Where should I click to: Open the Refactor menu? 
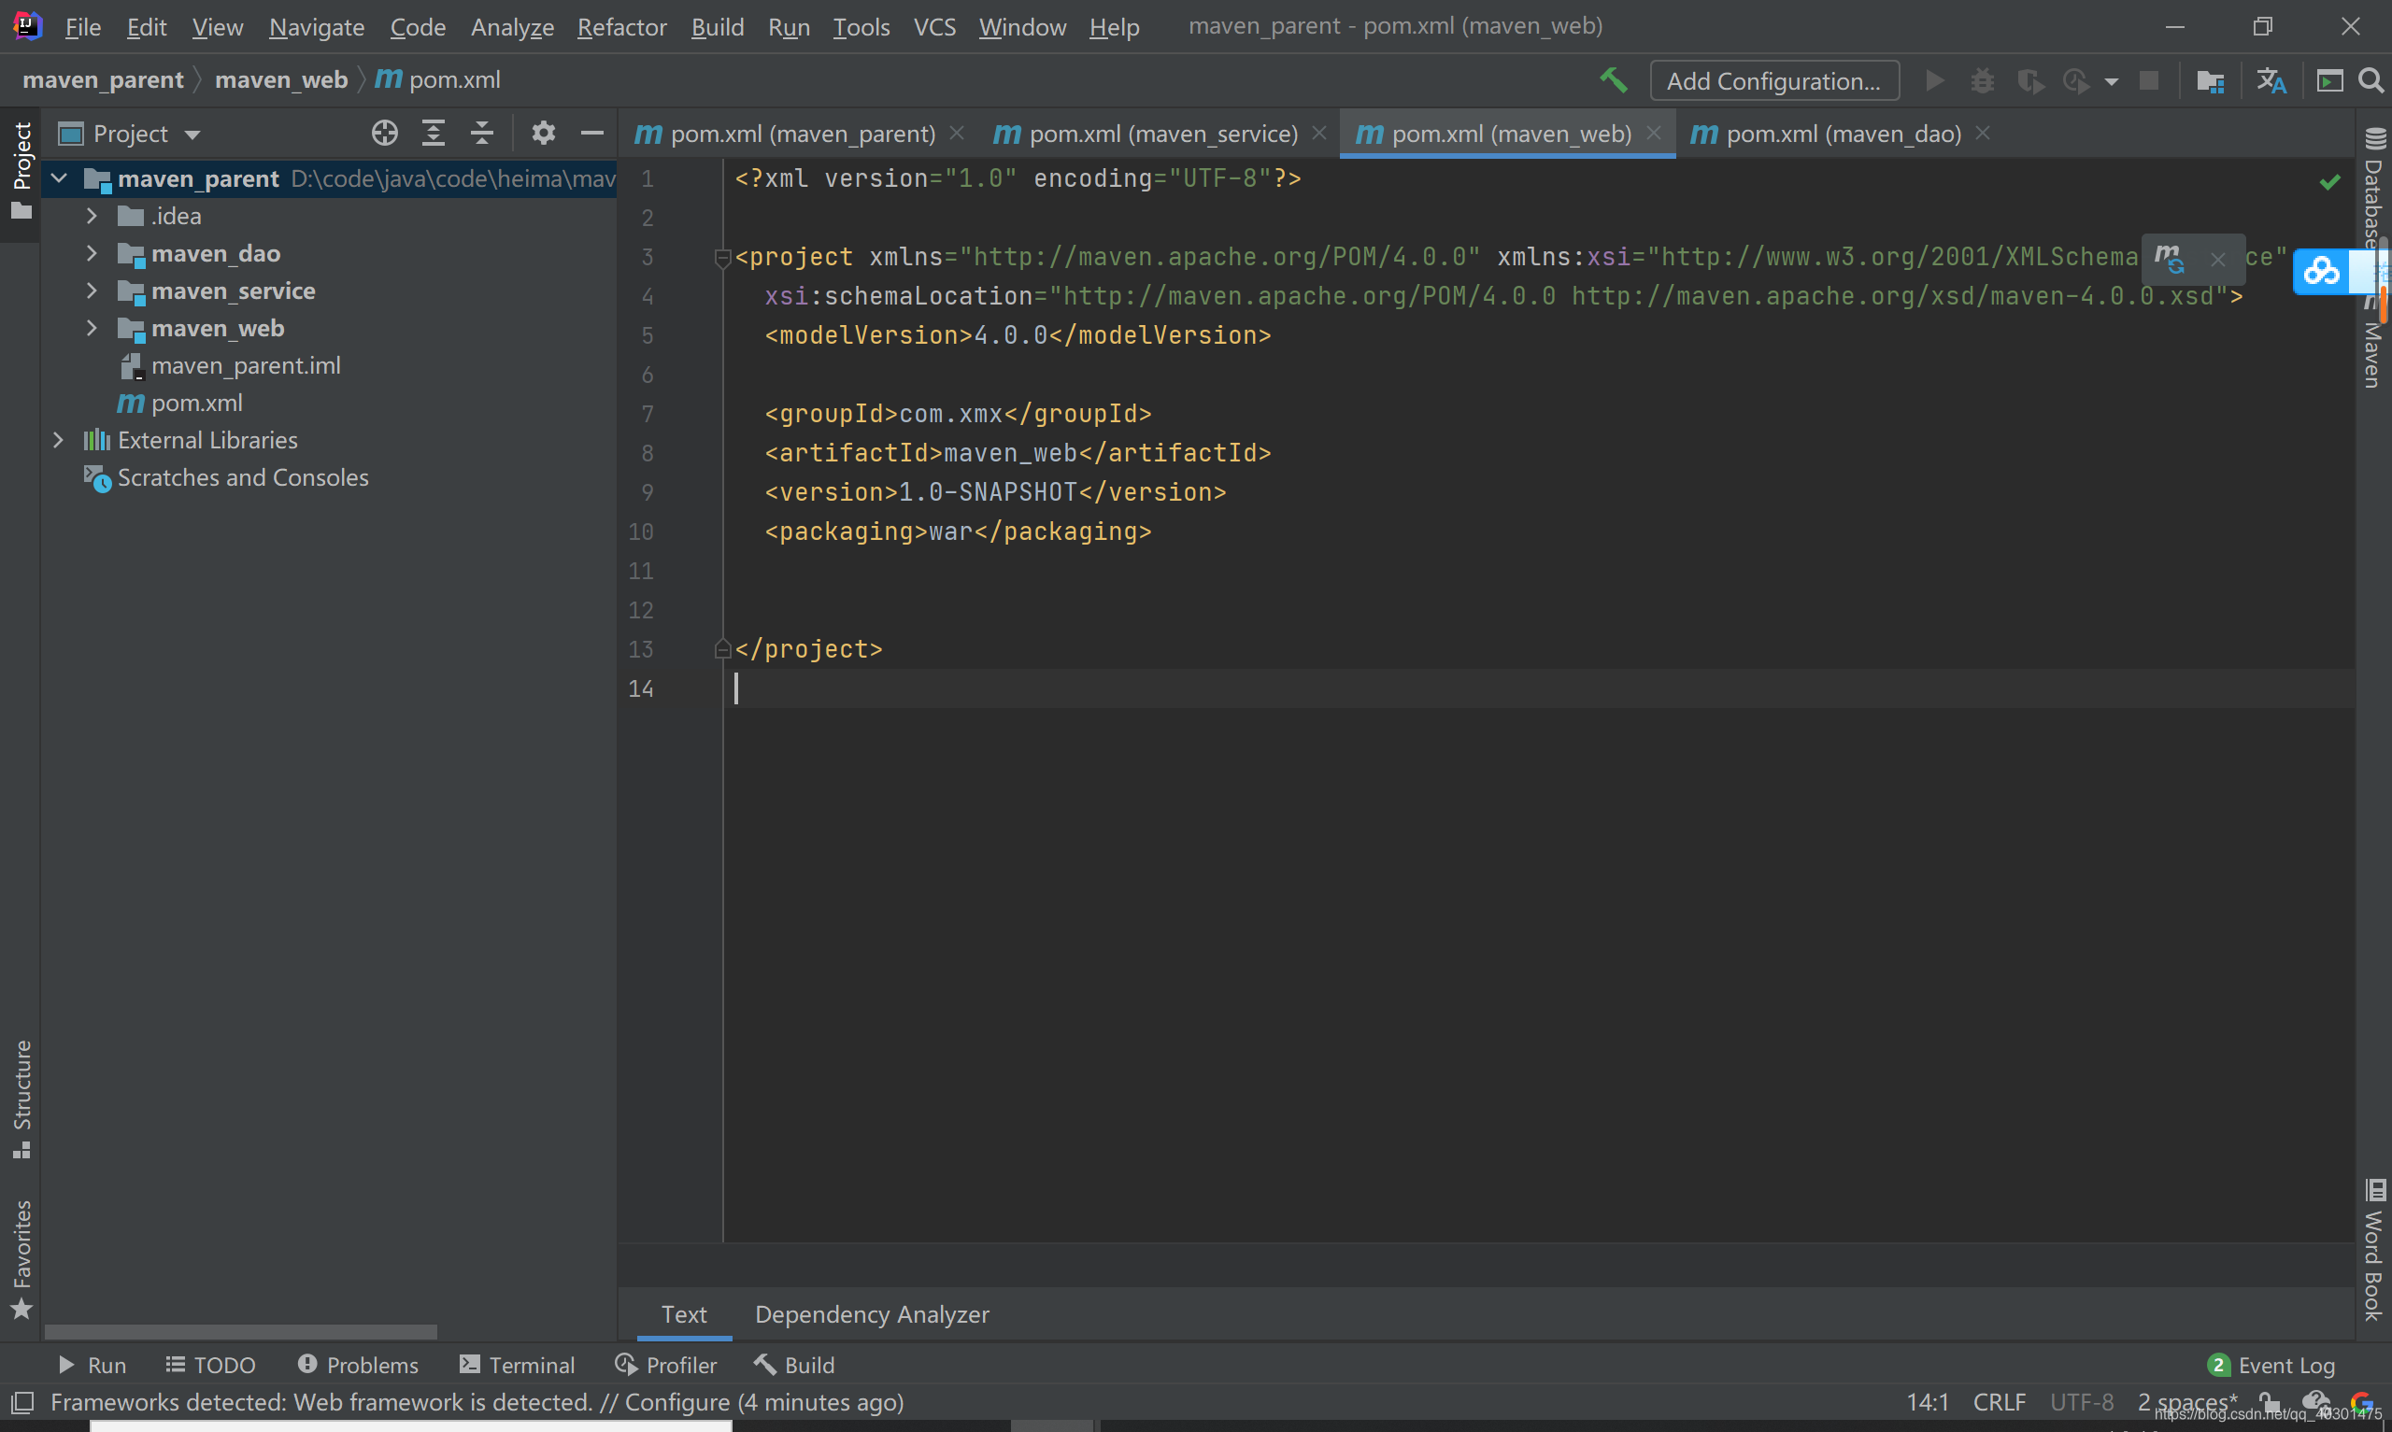point(621,27)
